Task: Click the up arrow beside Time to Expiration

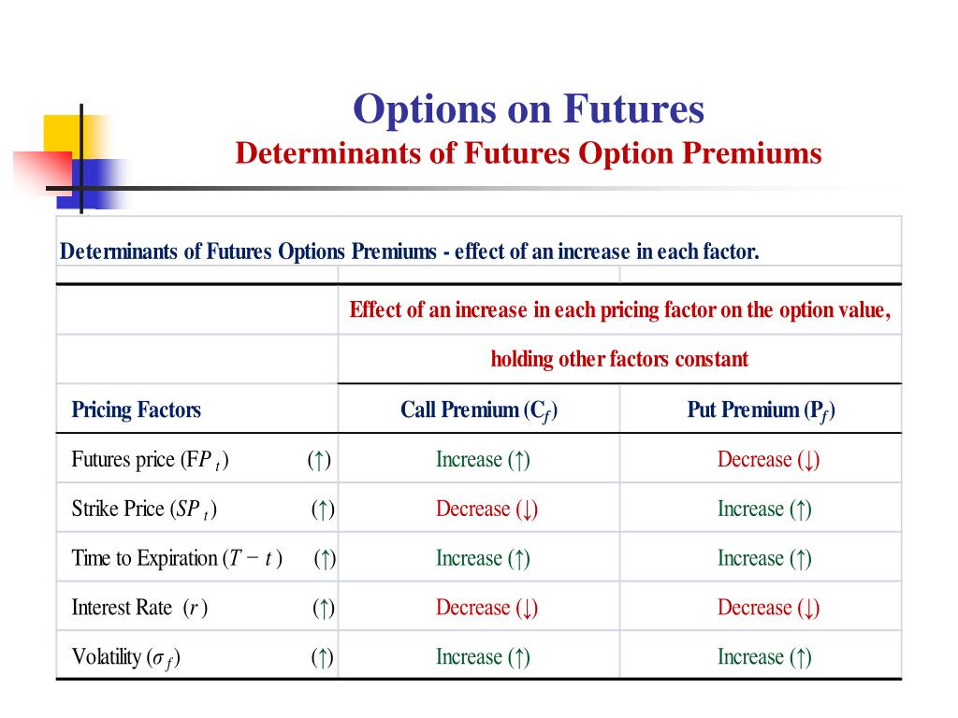Action: [x=325, y=559]
